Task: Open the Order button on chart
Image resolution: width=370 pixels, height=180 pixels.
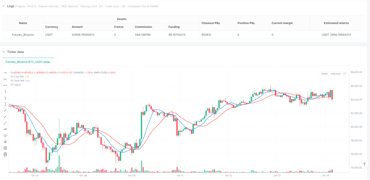Action: 324,74
